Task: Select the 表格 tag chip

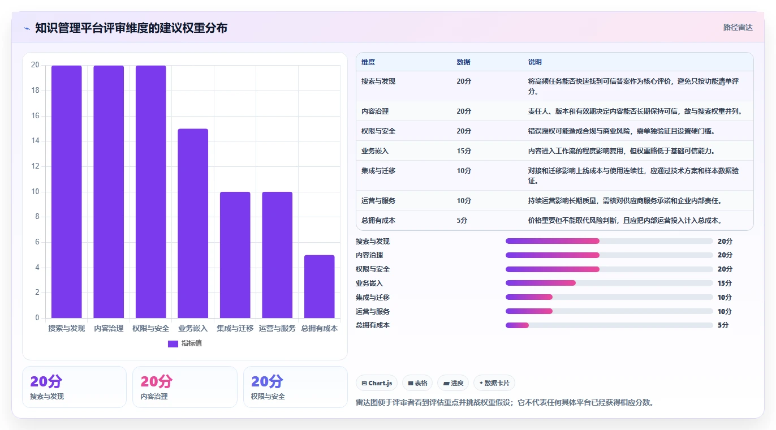Action: pyautogui.click(x=417, y=383)
